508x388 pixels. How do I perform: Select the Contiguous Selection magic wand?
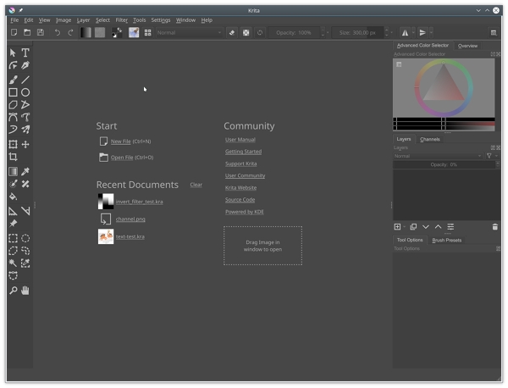pos(13,263)
